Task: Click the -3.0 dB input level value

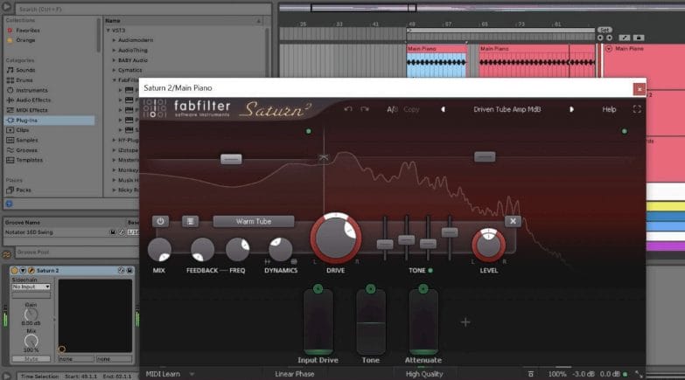Action: point(584,374)
